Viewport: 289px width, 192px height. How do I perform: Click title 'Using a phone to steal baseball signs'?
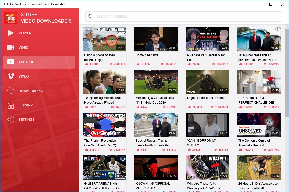click(x=100, y=57)
